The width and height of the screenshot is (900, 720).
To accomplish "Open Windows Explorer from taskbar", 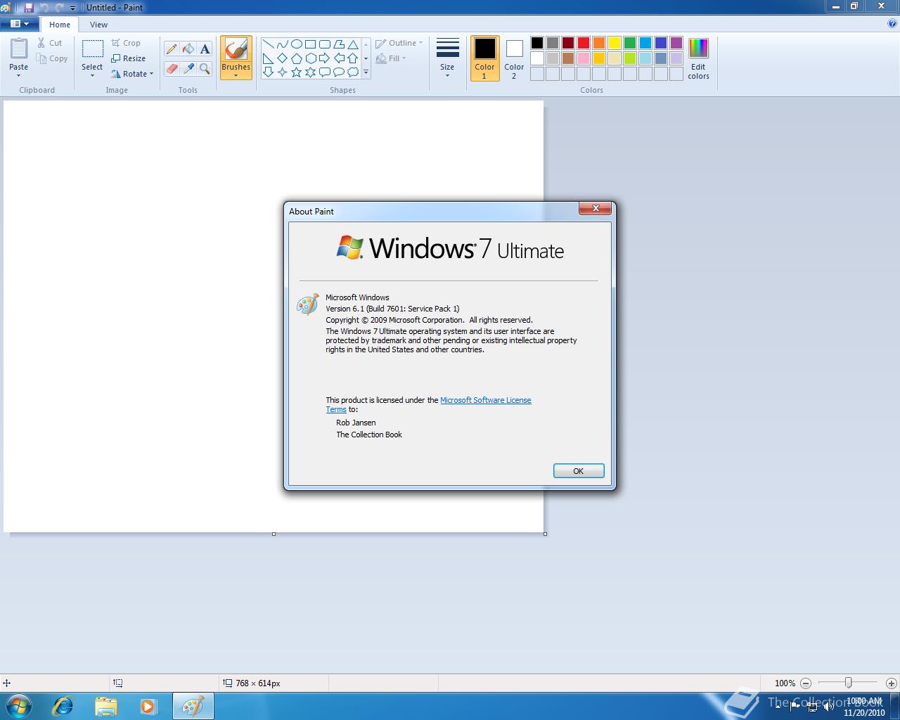I will click(x=105, y=706).
